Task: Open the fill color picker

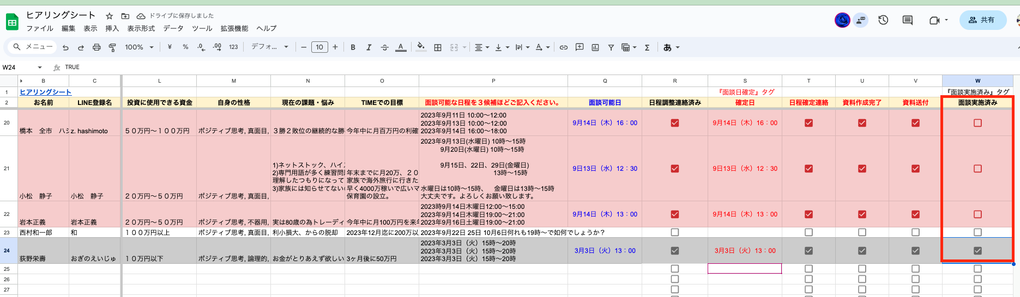Action: [421, 47]
